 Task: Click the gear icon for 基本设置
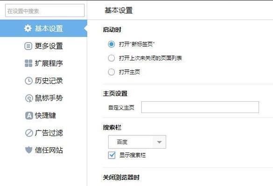tap(28, 28)
